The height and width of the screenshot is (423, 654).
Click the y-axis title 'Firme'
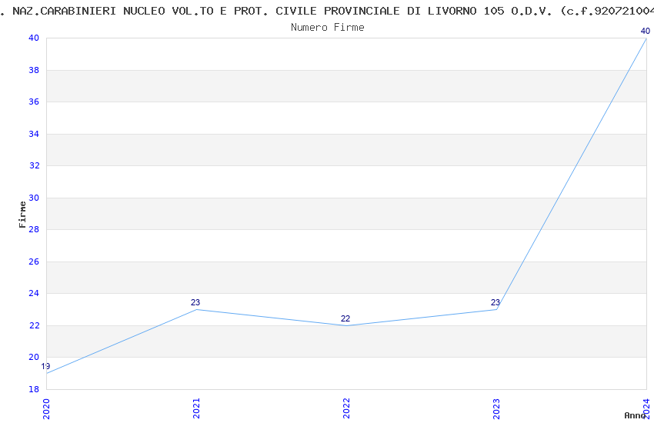22,215
